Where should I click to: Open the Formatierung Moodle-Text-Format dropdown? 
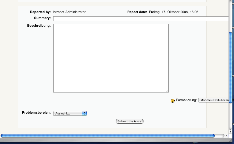pos(213,100)
